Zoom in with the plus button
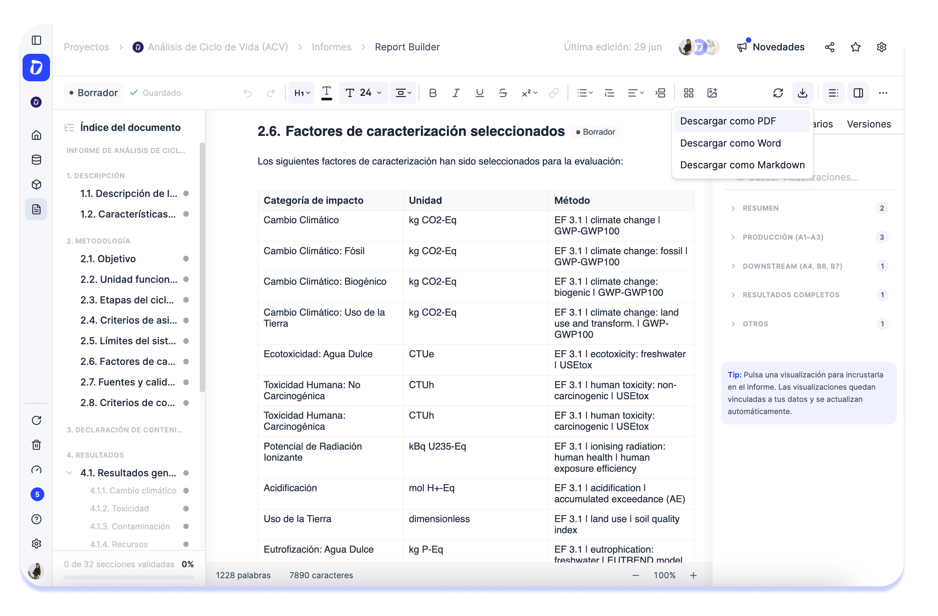 coord(694,576)
